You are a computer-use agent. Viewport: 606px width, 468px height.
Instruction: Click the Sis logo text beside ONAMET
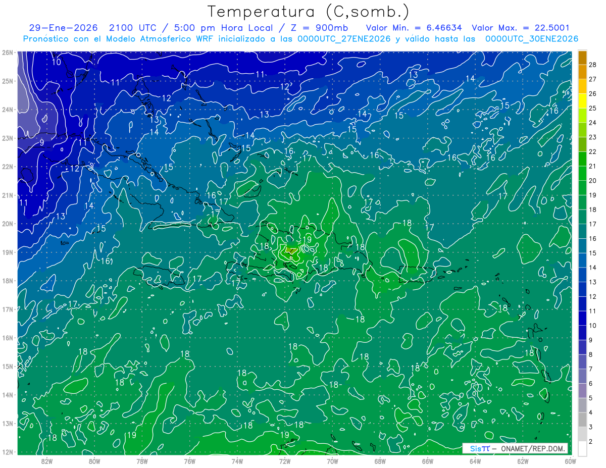coord(476,449)
